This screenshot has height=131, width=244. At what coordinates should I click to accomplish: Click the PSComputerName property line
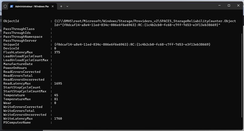(28, 122)
